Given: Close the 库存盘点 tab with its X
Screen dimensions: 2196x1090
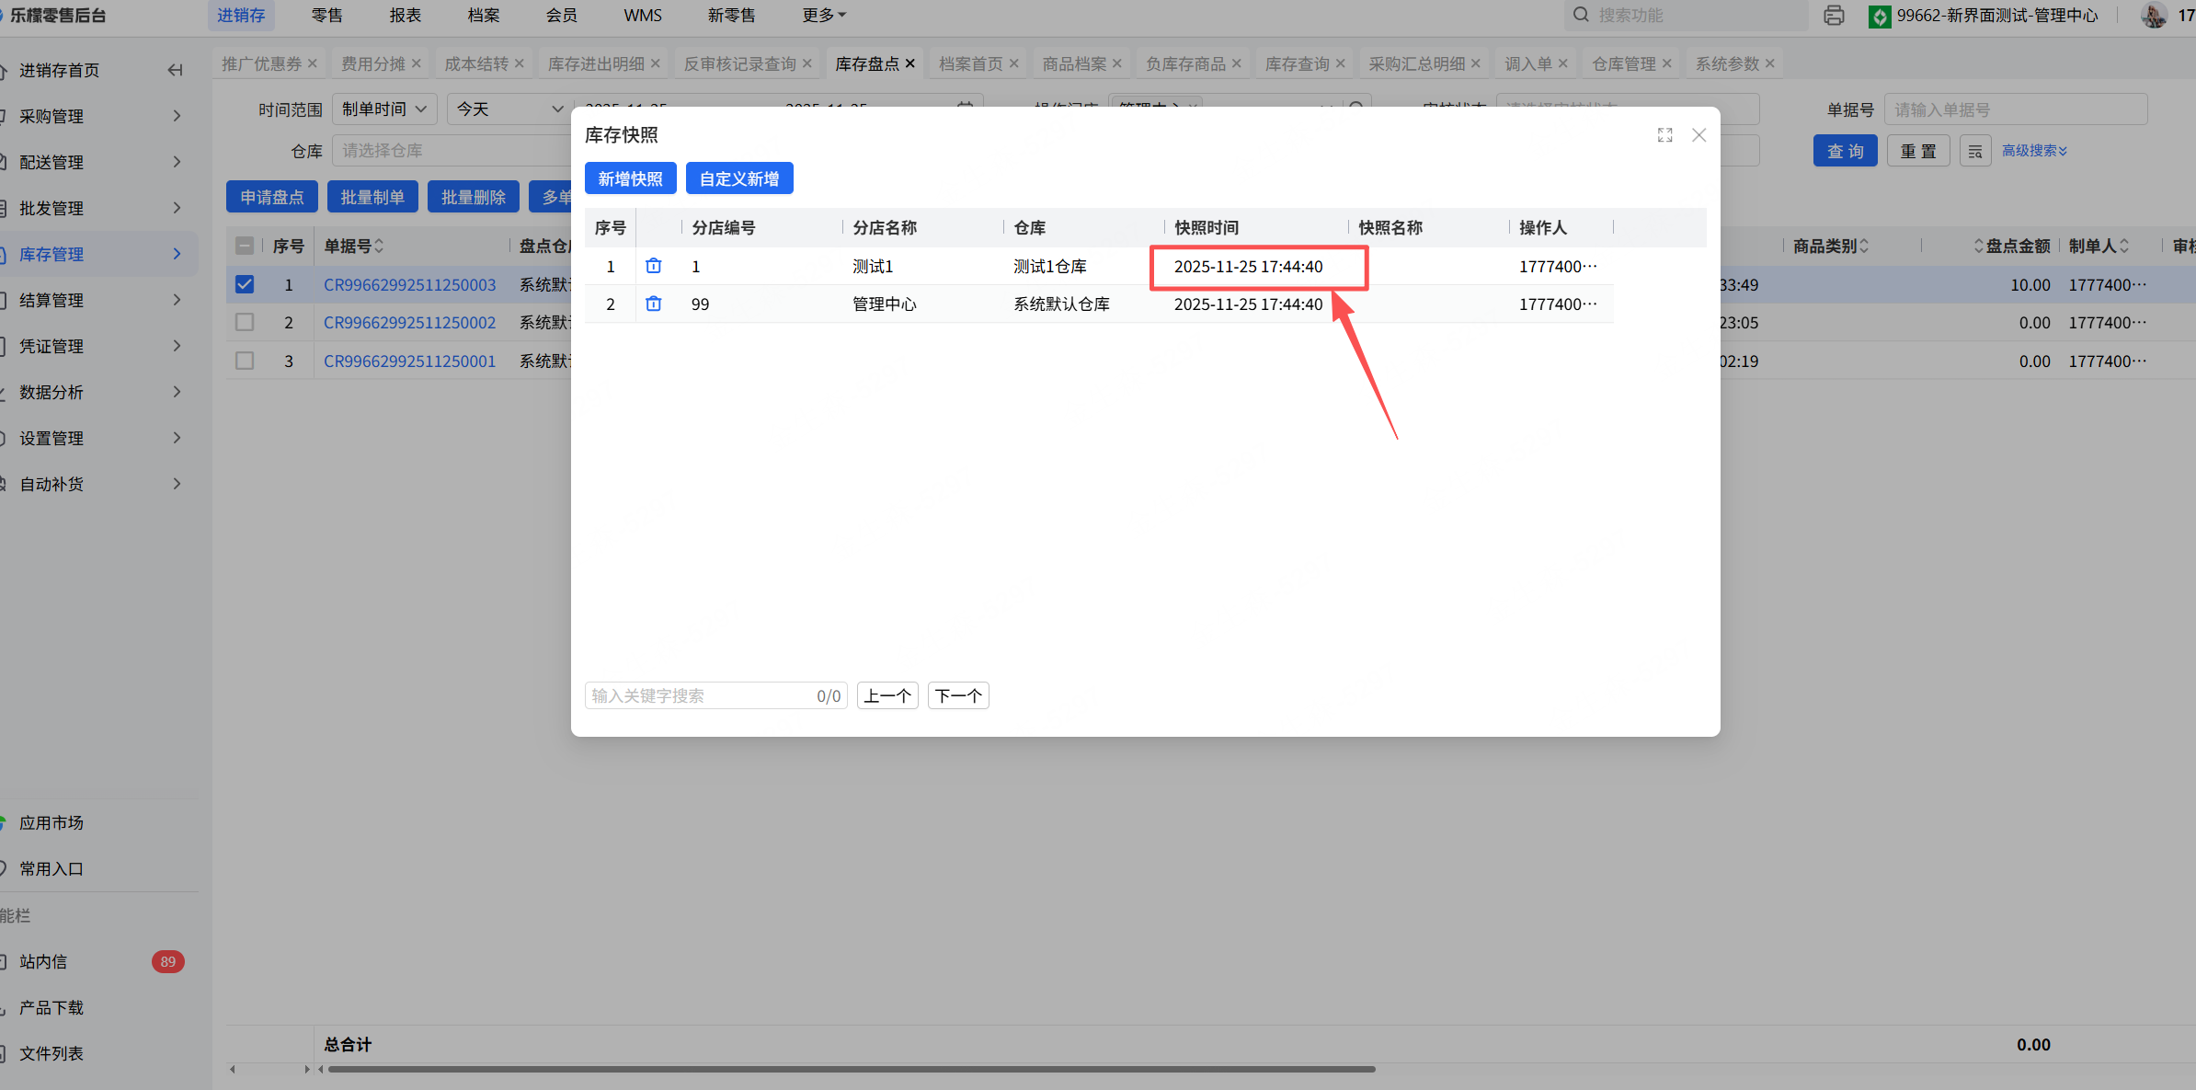Looking at the screenshot, I should 910,63.
